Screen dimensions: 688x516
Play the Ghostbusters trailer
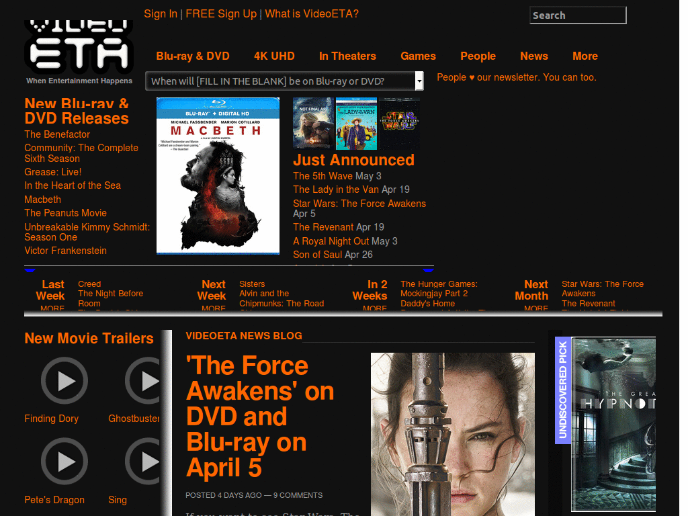click(x=143, y=380)
